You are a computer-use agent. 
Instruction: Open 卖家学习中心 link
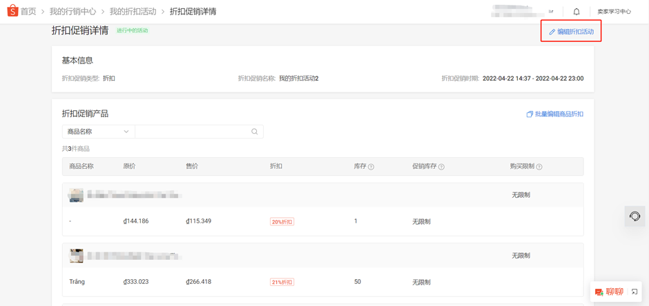pyautogui.click(x=614, y=12)
